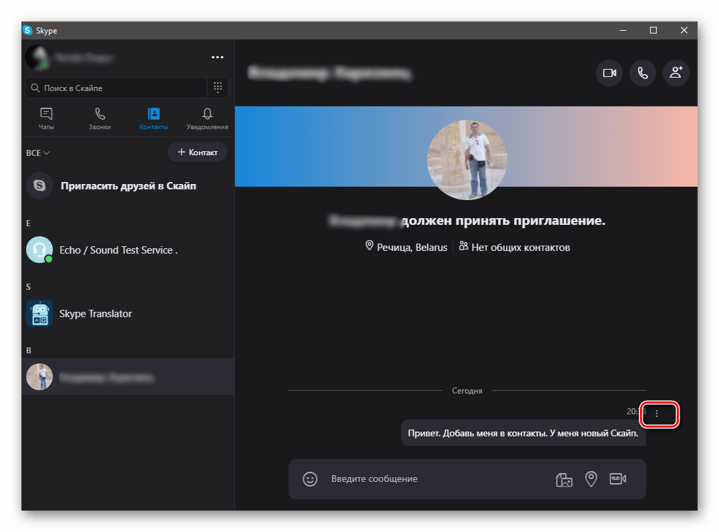
Task: Start an audio call with the phone icon
Action: tap(643, 73)
